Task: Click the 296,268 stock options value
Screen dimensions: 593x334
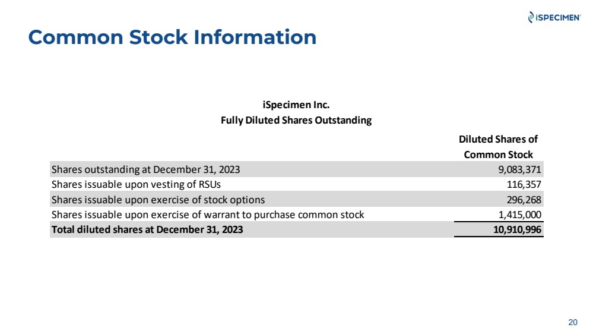Action: tap(524, 200)
